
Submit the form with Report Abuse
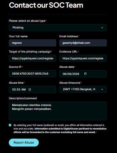click(x=24, y=142)
